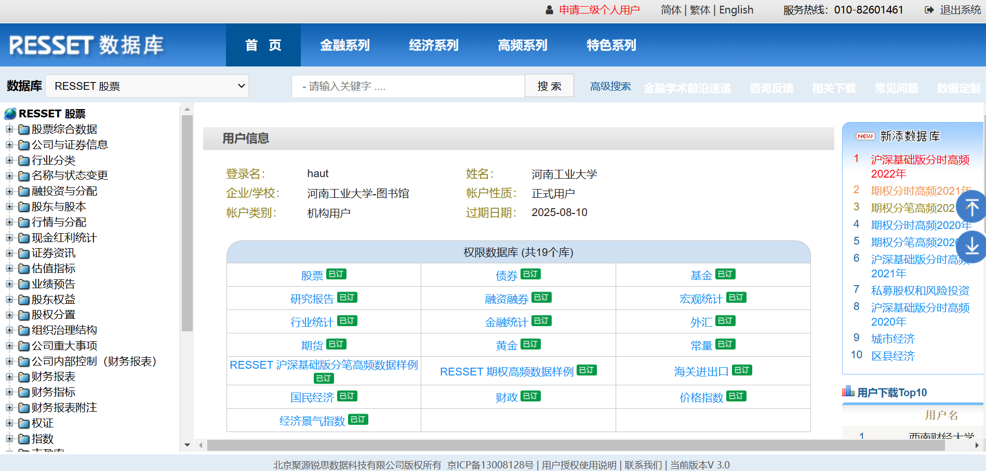
Task: Click the logout icon beside 退出系统
Action: (x=929, y=10)
